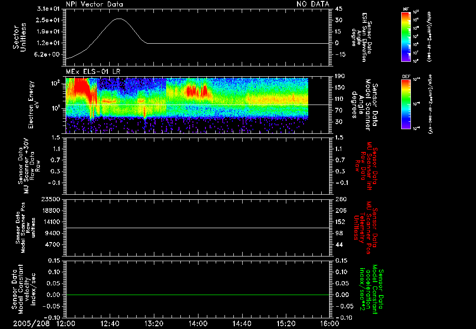Click the 'Sector Unitless' axis title
The image size is (476, 329).
(x=20, y=37)
